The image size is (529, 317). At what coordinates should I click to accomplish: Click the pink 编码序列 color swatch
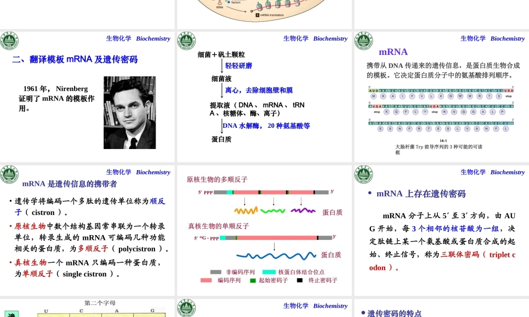[x=206, y=280]
